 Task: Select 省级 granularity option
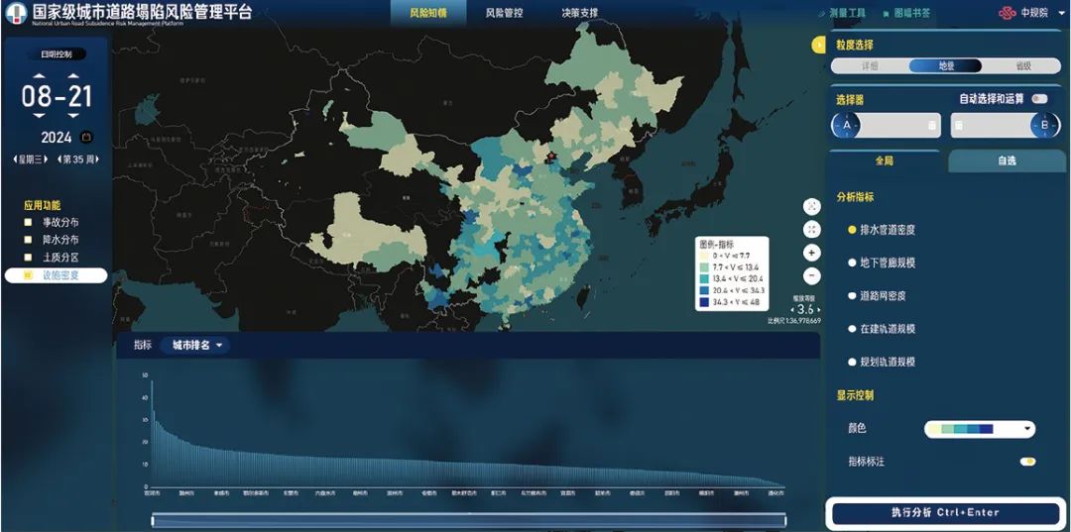[1022, 66]
